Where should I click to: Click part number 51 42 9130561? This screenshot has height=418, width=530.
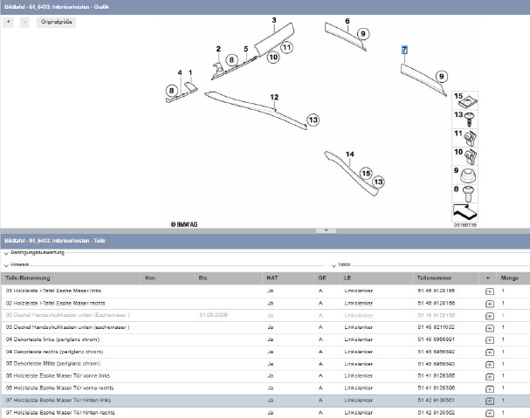click(436, 401)
